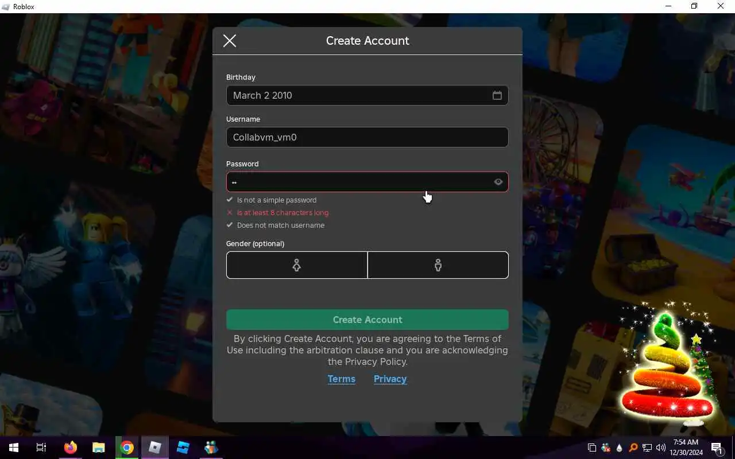The height and width of the screenshot is (459, 735).
Task: Switch to Google Chrome on the taskbar
Action: (x=126, y=448)
